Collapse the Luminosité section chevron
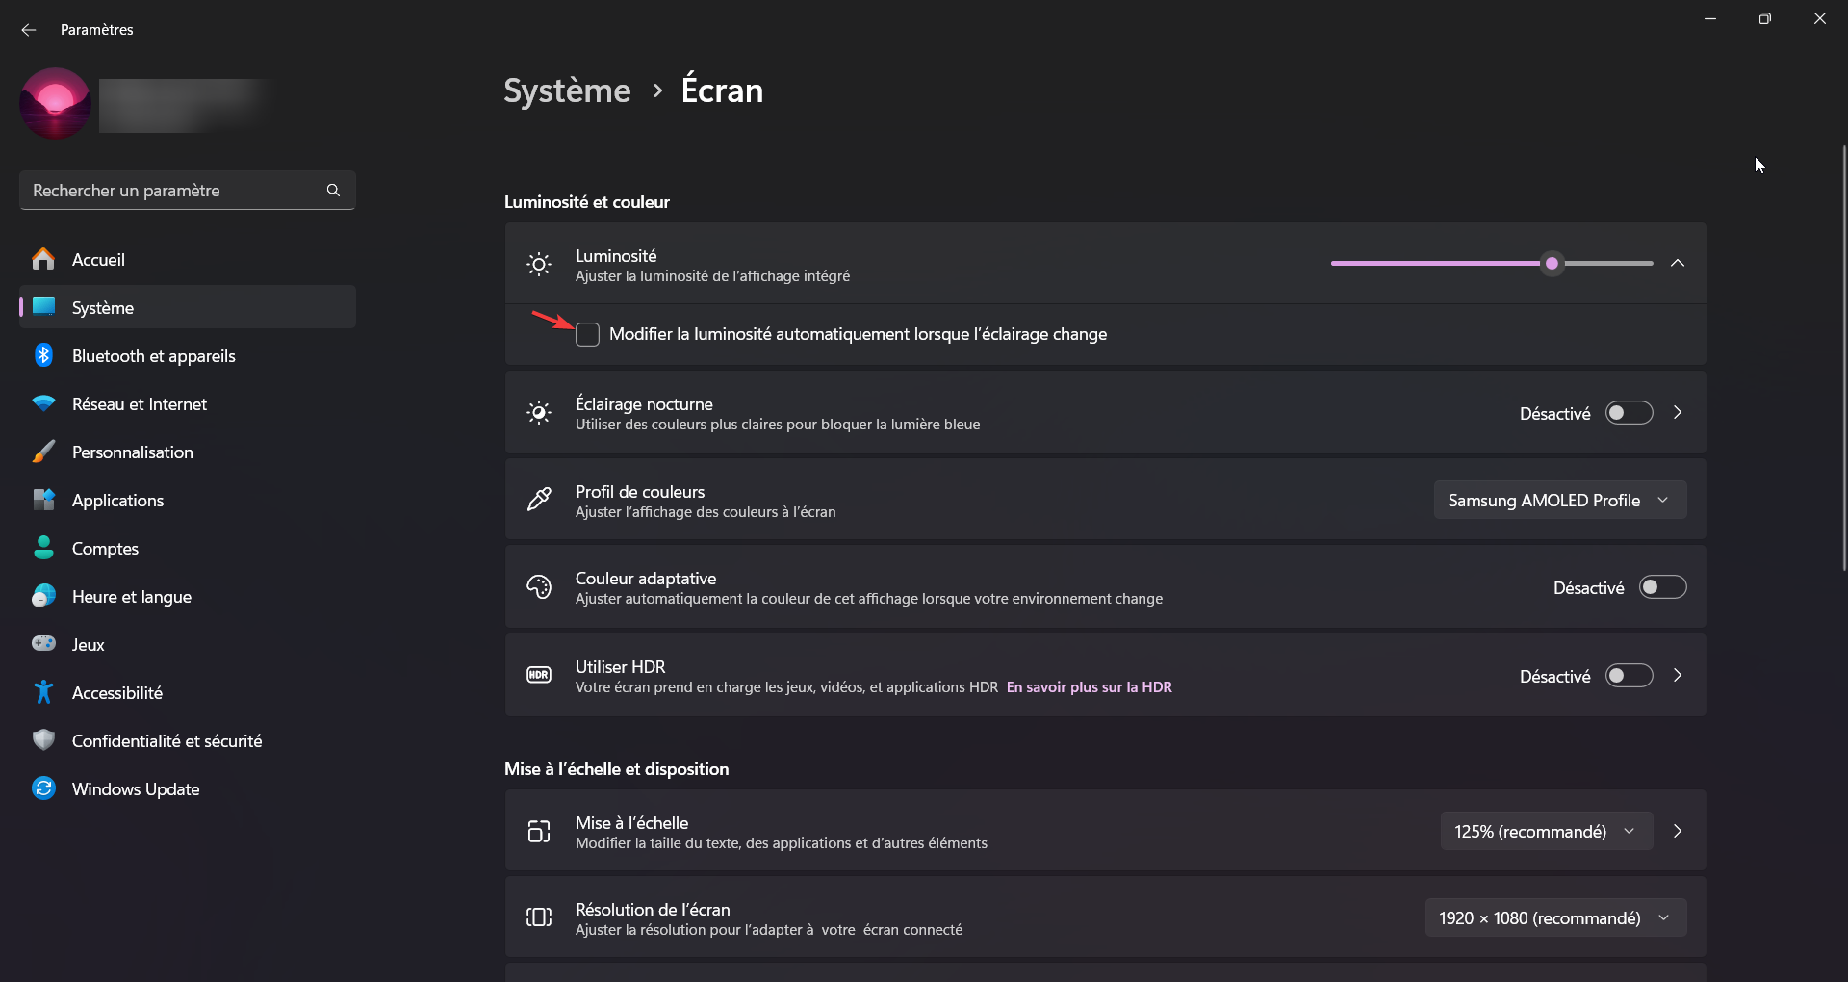The height and width of the screenshot is (982, 1848). [x=1678, y=263]
